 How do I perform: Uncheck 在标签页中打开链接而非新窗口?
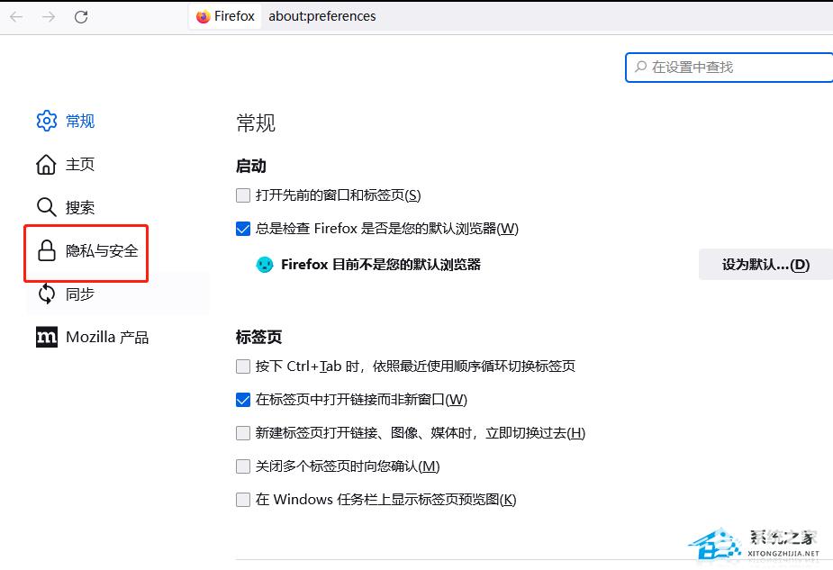tap(243, 400)
